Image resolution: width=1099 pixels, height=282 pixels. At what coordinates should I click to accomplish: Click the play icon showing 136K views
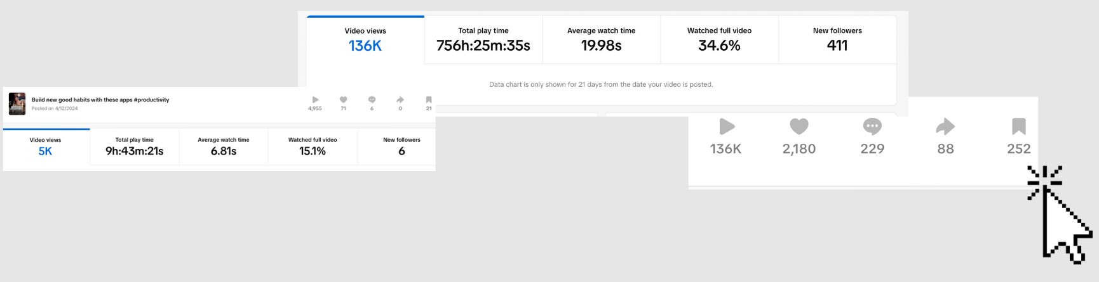click(726, 127)
